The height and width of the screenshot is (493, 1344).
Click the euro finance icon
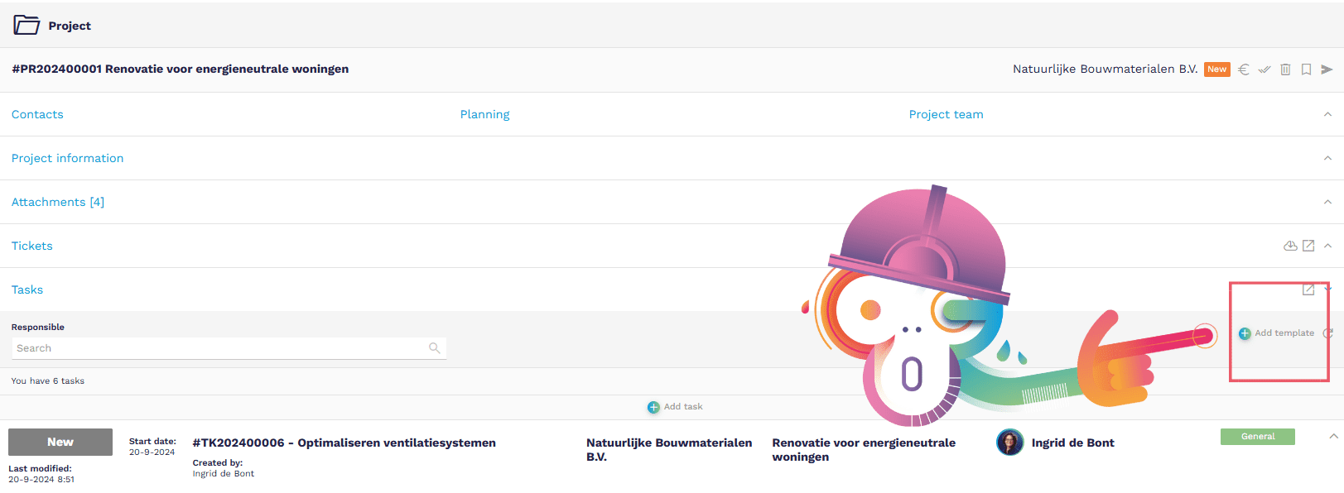[x=1243, y=69]
